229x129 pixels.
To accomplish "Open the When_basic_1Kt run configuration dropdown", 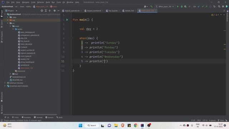I will (x=165, y=6).
